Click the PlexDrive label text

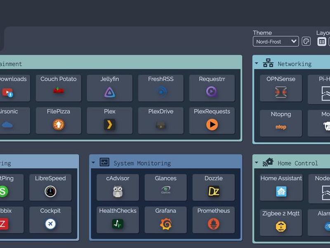tap(161, 112)
